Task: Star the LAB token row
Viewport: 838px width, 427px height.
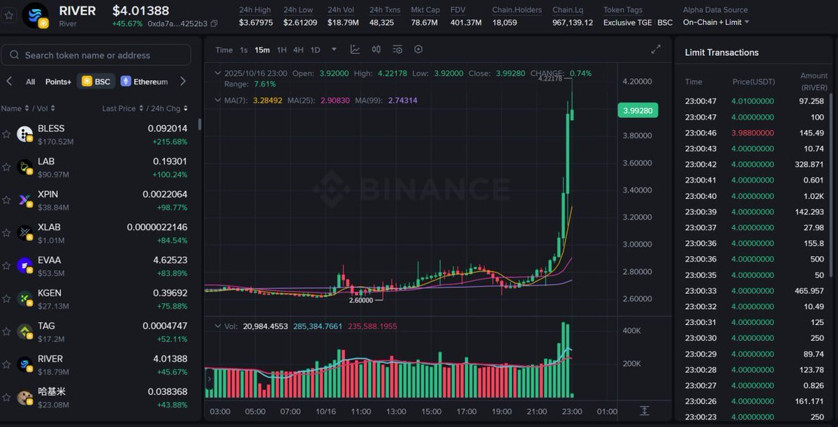Action: tap(6, 167)
